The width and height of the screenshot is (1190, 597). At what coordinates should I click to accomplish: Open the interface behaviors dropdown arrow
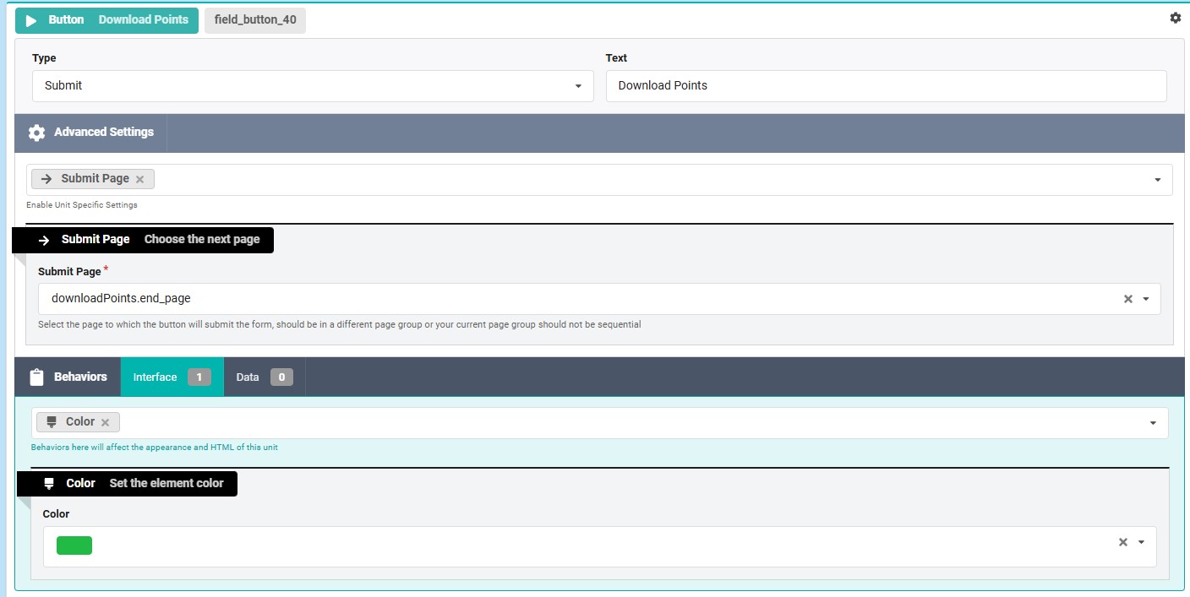point(1153,423)
